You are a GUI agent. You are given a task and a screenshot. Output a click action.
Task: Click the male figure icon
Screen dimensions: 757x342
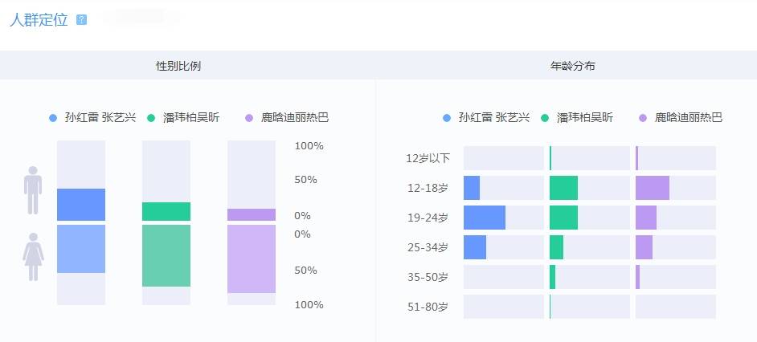(32, 190)
